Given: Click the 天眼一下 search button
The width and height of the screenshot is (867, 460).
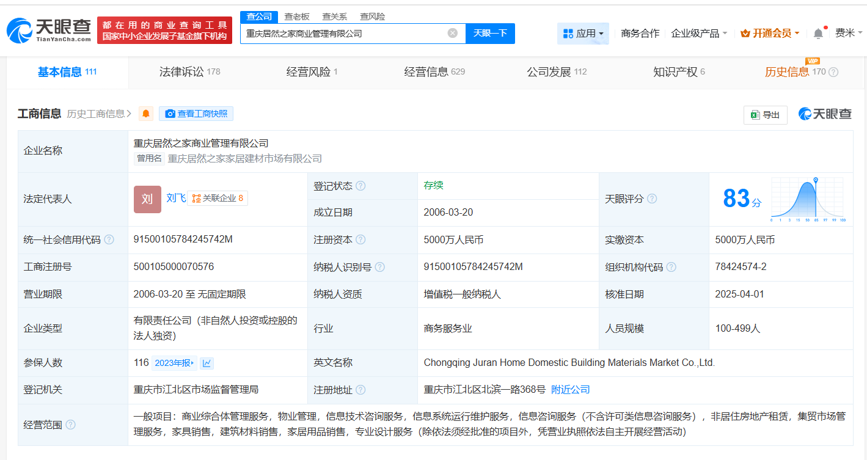Looking at the screenshot, I should (x=490, y=34).
